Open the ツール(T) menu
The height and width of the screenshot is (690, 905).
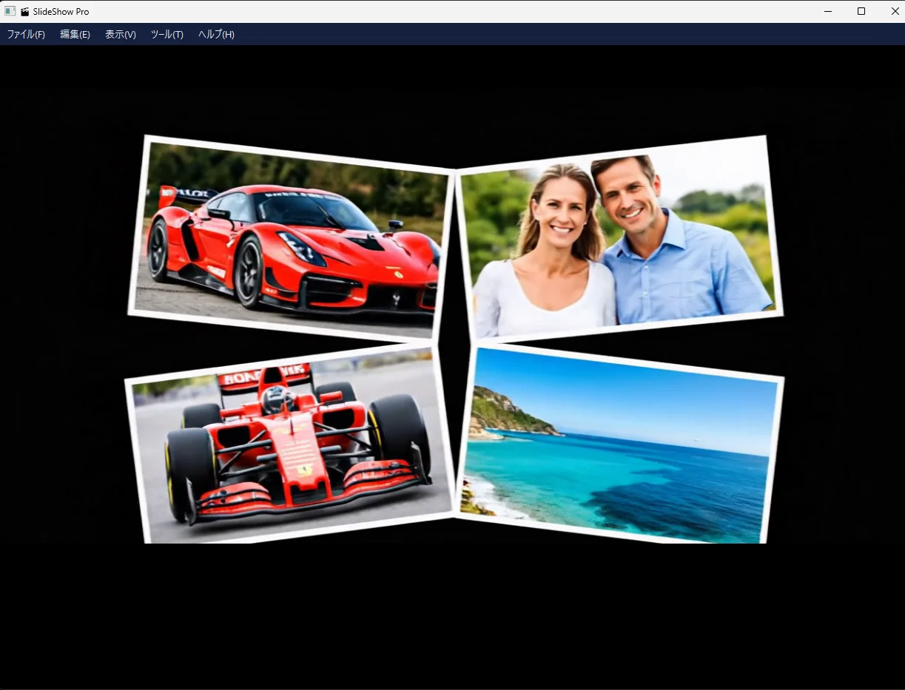click(x=167, y=35)
